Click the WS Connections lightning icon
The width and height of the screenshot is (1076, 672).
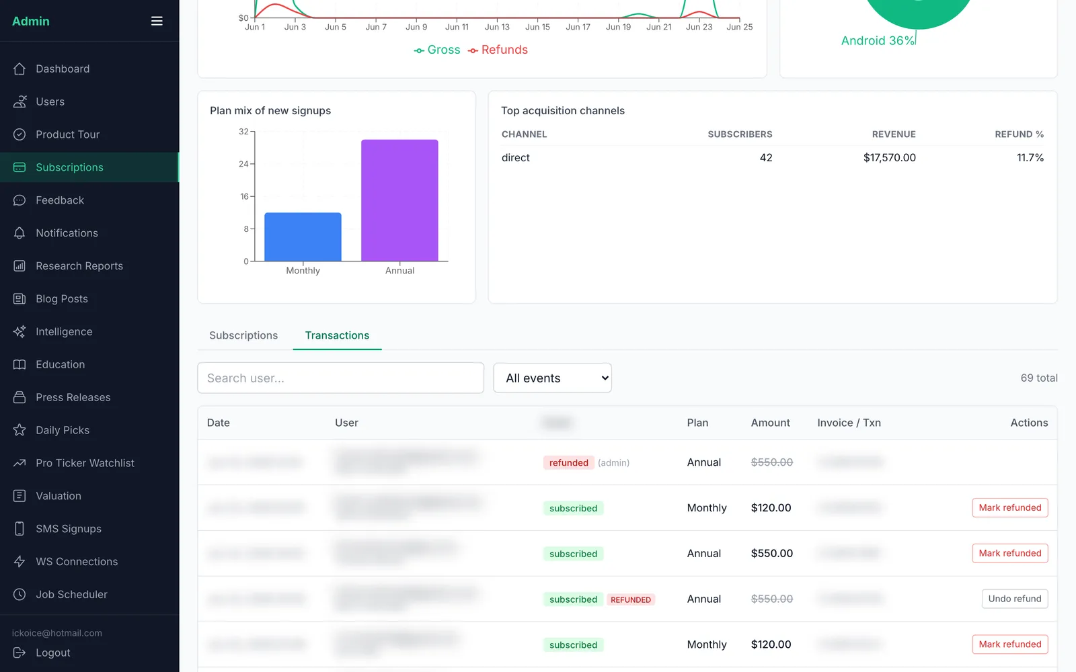click(x=20, y=562)
